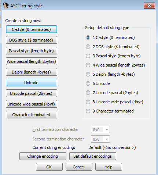Click the IDA icon in the title bar
Screen dimensions: 158x175
click(x=5, y=6)
